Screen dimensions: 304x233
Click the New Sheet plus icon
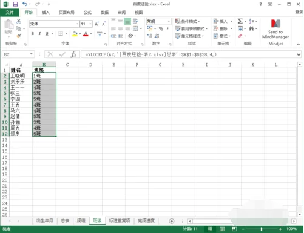pyautogui.click(x=172, y=221)
